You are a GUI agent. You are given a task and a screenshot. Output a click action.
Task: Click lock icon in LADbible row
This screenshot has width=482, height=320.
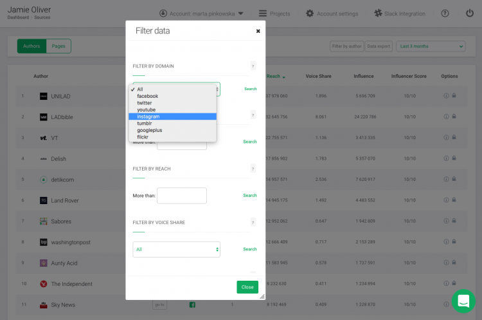454,117
